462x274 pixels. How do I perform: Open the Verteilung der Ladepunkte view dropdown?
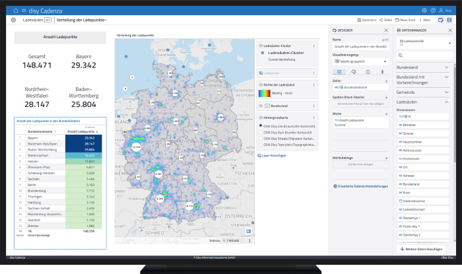coord(82,20)
